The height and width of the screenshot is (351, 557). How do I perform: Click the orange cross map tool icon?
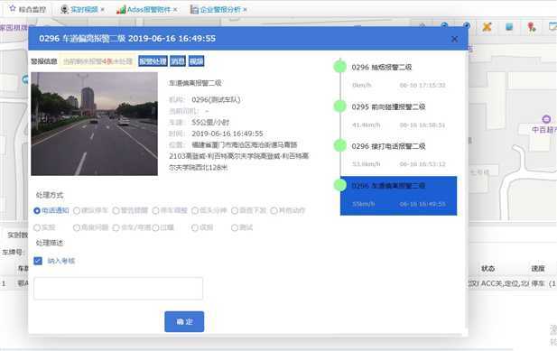[x=487, y=26]
